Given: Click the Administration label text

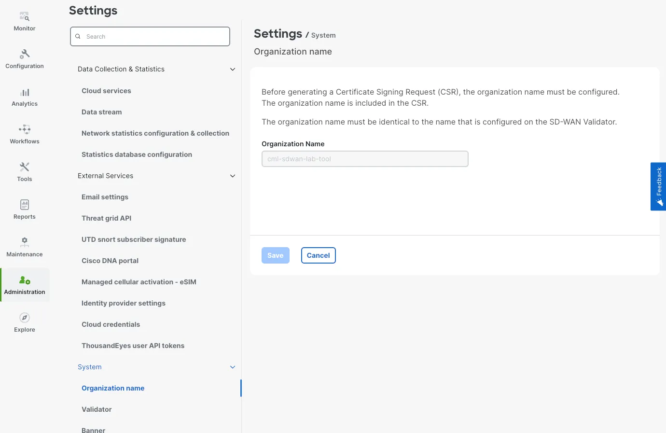Looking at the screenshot, I should [25, 292].
